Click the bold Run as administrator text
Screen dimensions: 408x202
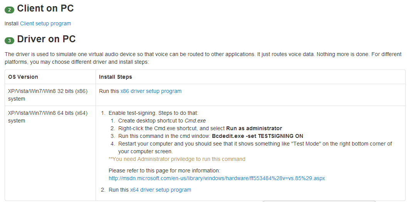coord(254,128)
